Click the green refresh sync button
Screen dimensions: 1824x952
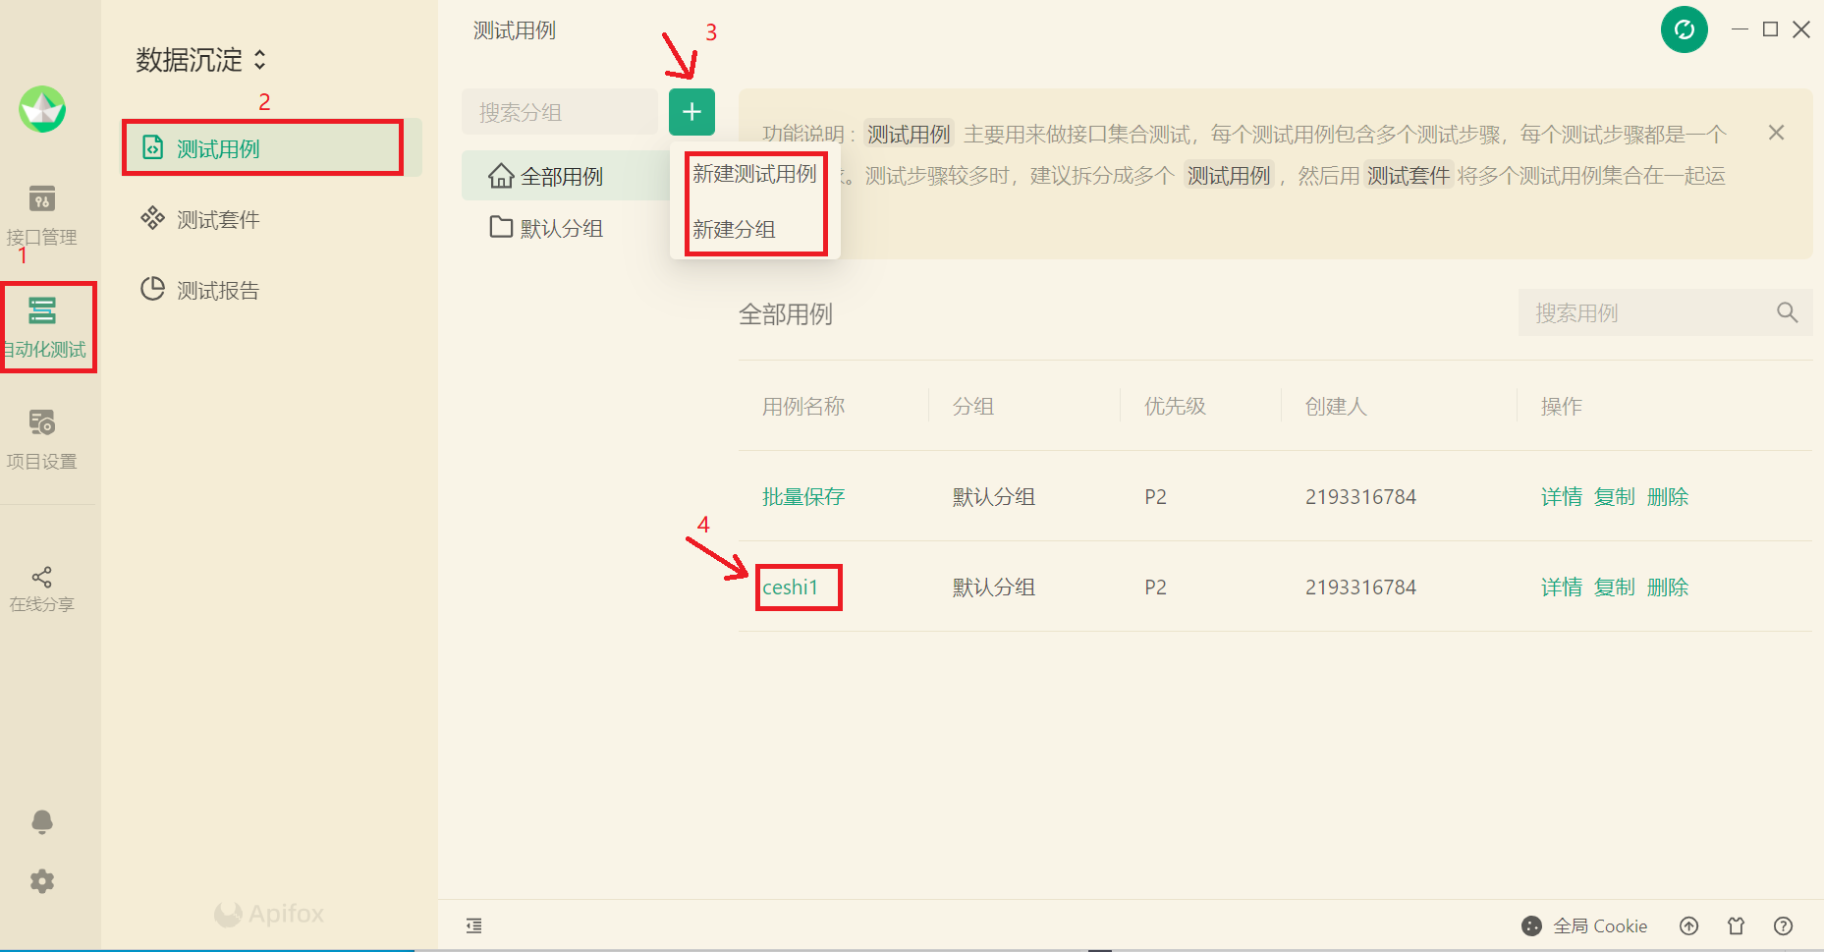pyautogui.click(x=1685, y=29)
